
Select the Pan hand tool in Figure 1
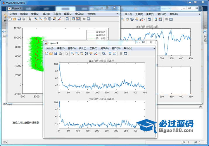45,19
